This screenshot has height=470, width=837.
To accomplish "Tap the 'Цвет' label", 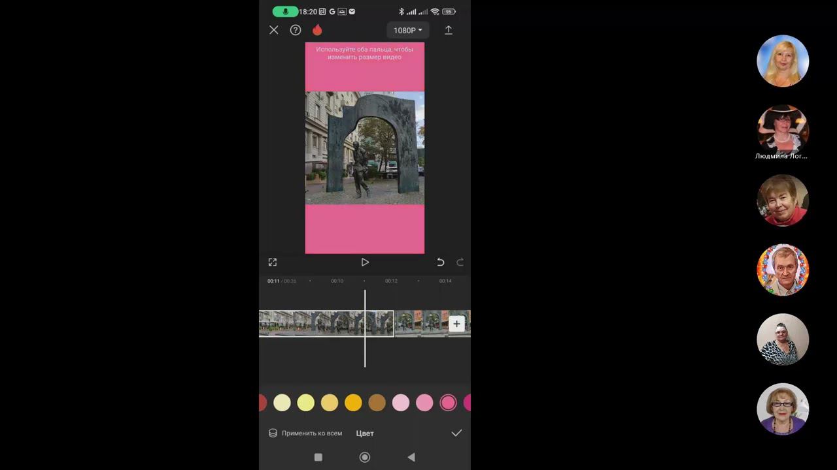I will tap(365, 433).
